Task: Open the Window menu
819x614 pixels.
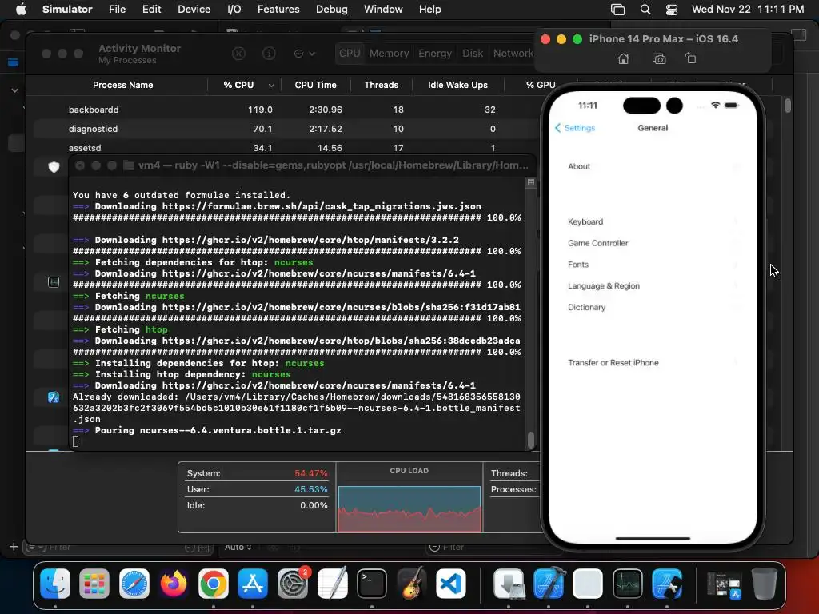Action: pos(383,10)
